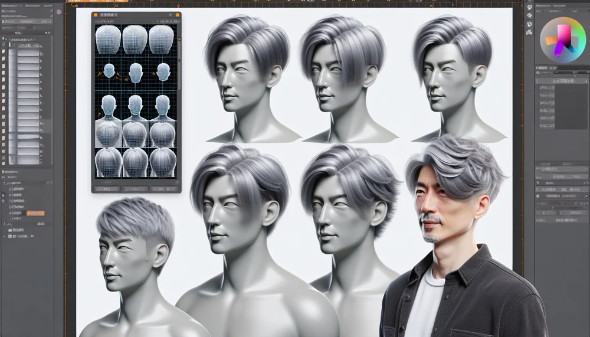Select bottom-right hair wireframe thumbnail in floating panel
This screenshot has width=590, height=337.
coord(162,162)
